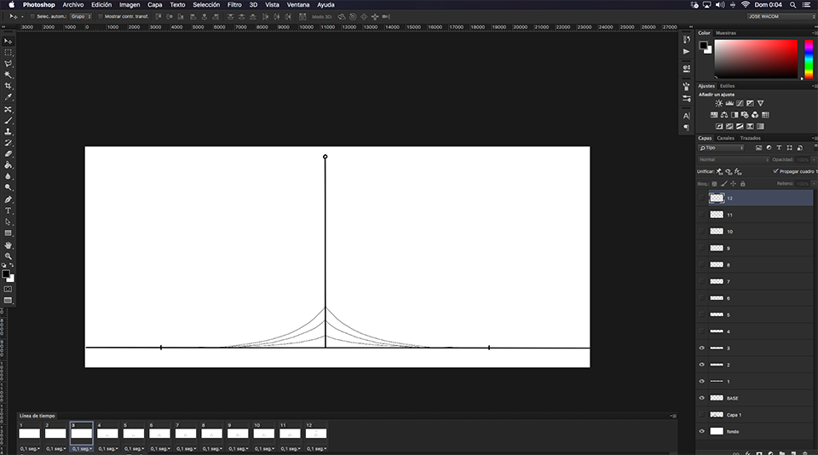
Task: Click the hue spectrum slider
Action: [809, 59]
